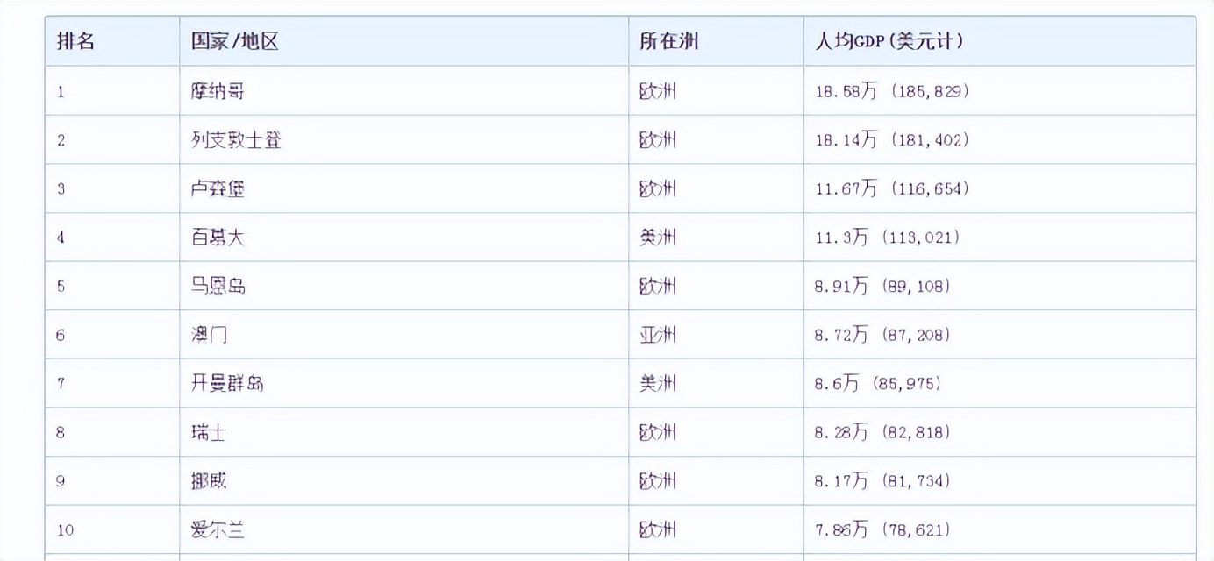Click the 百慕大 table cell
Screen dimensions: 1214x561
point(218,237)
